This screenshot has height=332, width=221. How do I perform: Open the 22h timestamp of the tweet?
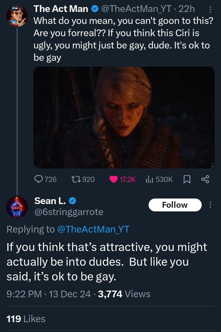coord(186,9)
